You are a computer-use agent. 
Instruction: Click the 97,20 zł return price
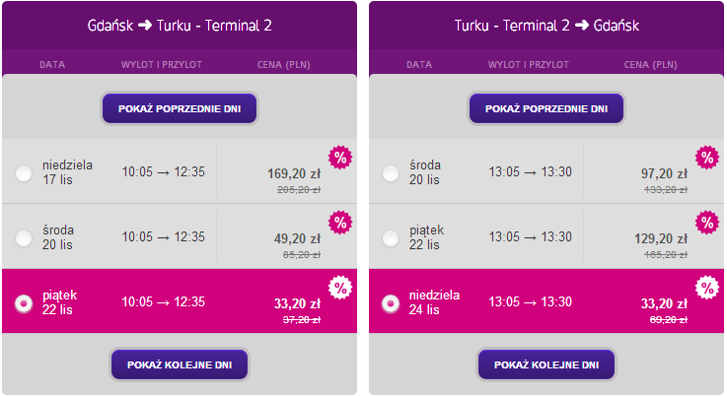[664, 173]
